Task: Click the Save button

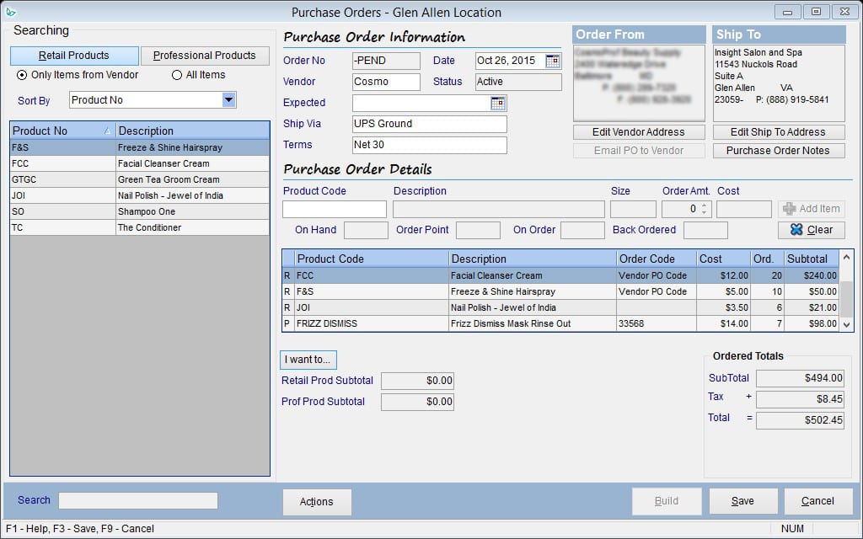Action: [742, 500]
